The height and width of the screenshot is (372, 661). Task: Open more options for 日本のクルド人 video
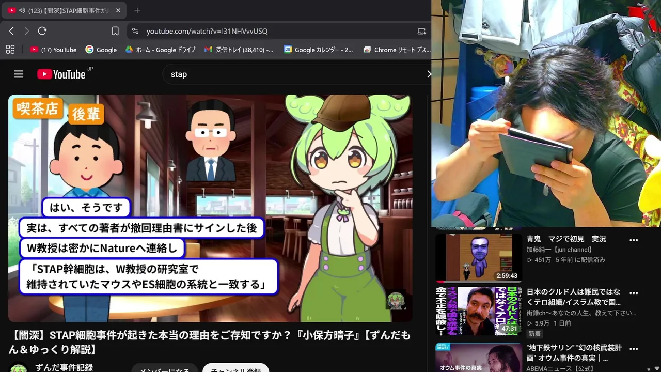(634, 293)
